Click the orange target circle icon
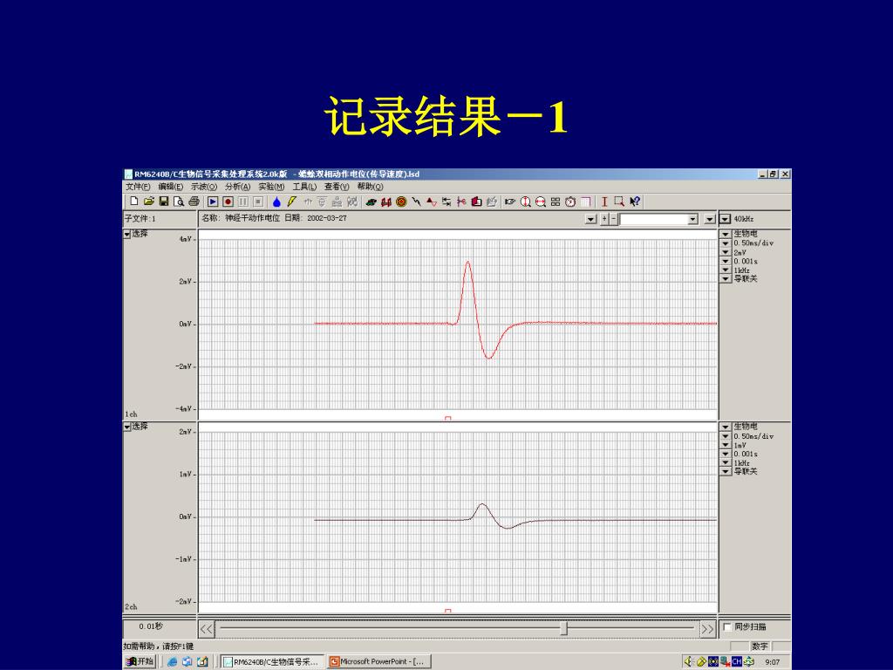Screen dimensions: 893x670 (x=401, y=202)
